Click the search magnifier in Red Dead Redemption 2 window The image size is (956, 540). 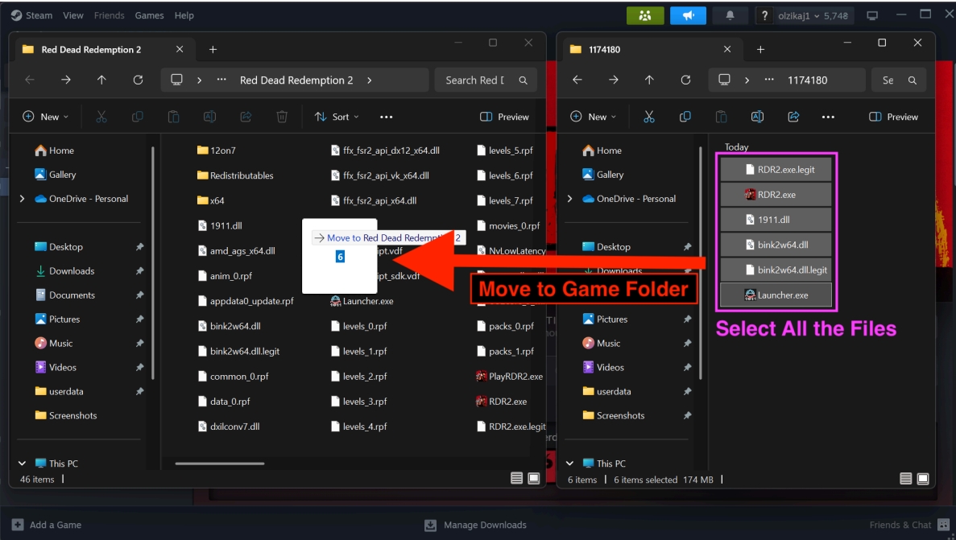pos(524,80)
